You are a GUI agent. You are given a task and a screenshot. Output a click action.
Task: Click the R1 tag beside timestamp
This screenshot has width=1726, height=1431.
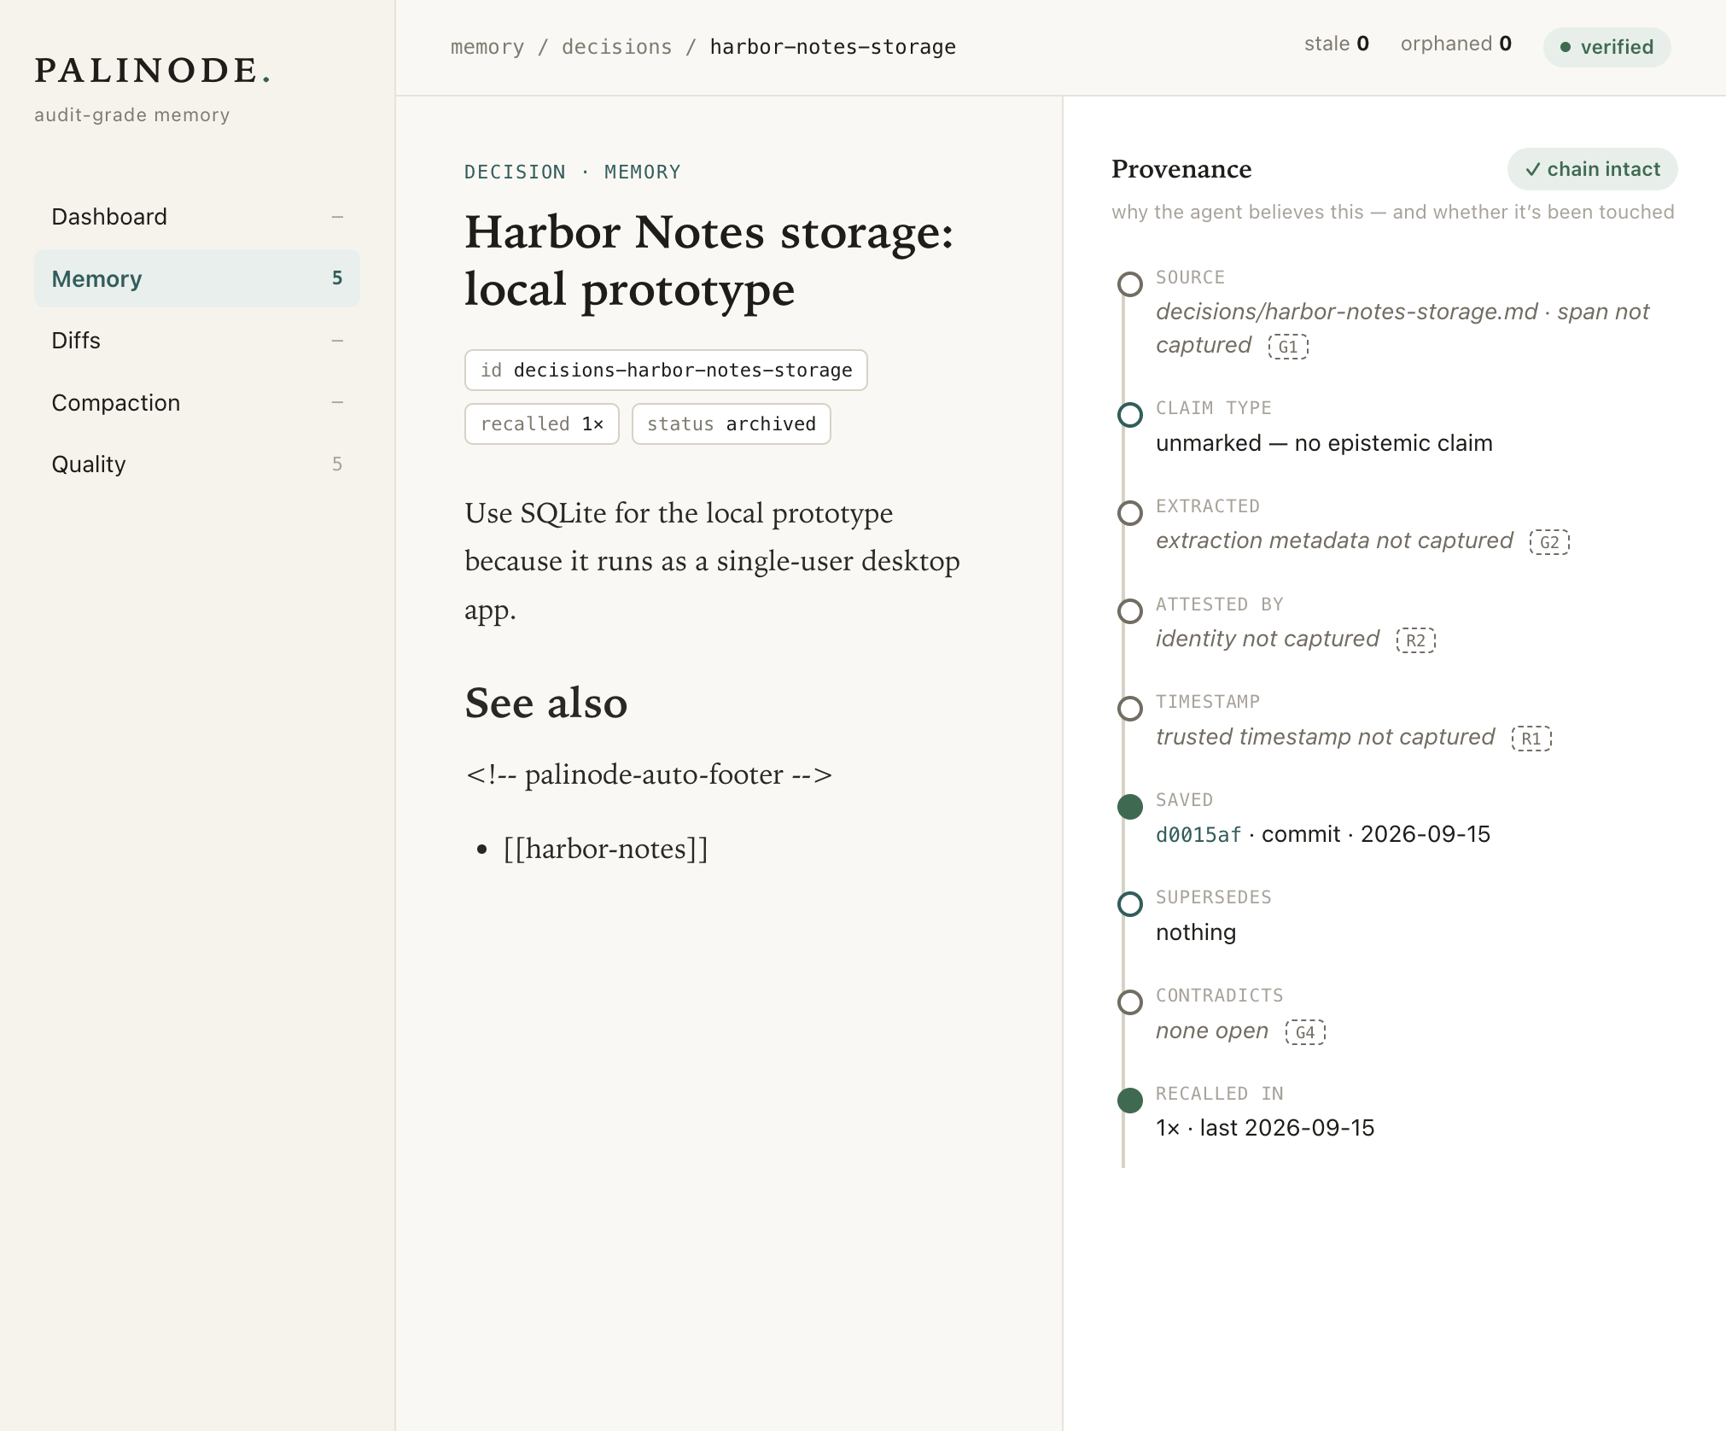coord(1531,739)
